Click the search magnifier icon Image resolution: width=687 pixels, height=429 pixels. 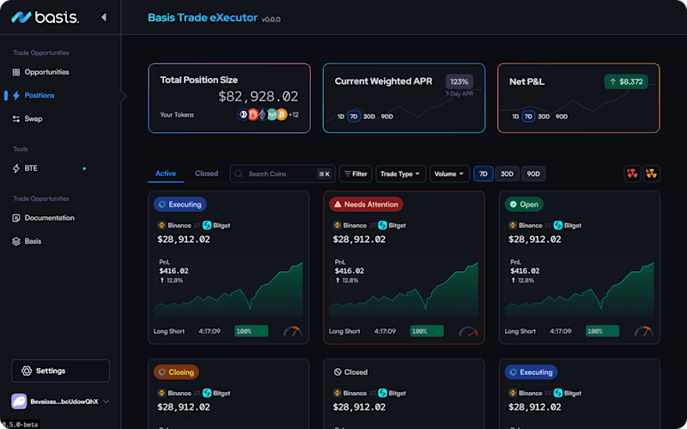click(239, 174)
